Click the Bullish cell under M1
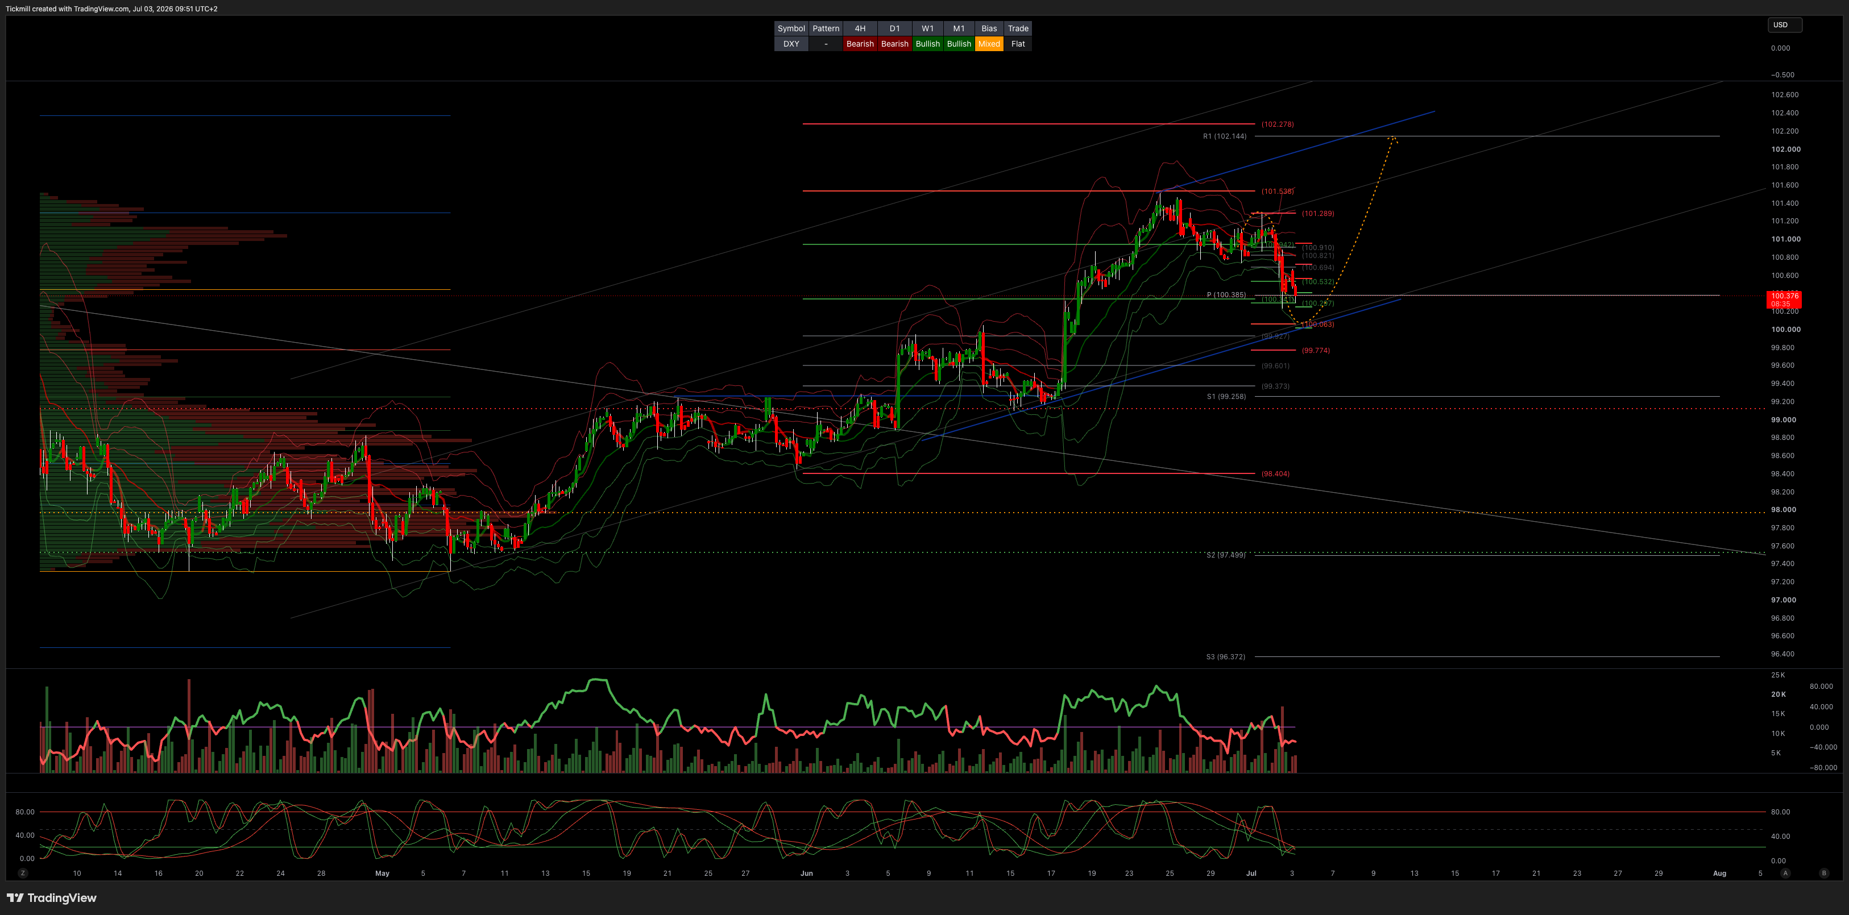Screen dimensions: 1849x915 (x=959, y=44)
